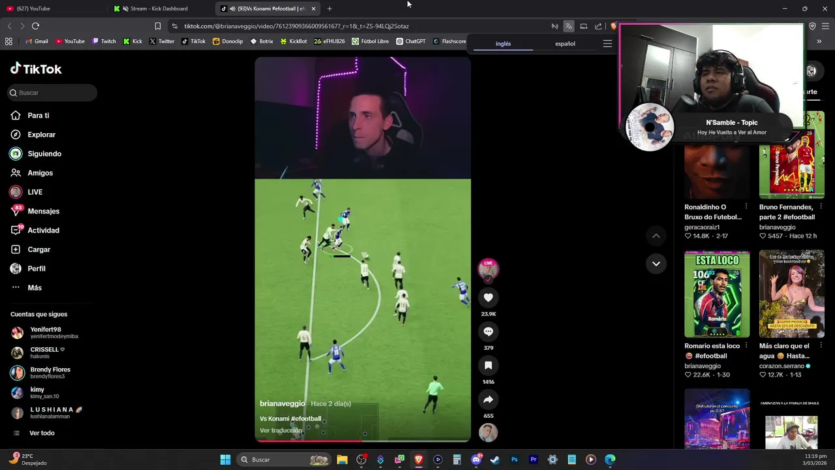Open the creator's LIVE avatar beside the video
This screenshot has height=470, width=835.
pyautogui.click(x=488, y=269)
